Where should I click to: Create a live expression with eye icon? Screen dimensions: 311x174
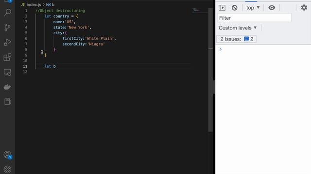coord(272,8)
